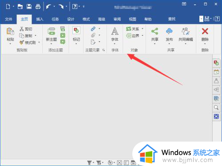
Task: Expand dropdown arrow beside hyperlink icon
Action: coord(99,28)
